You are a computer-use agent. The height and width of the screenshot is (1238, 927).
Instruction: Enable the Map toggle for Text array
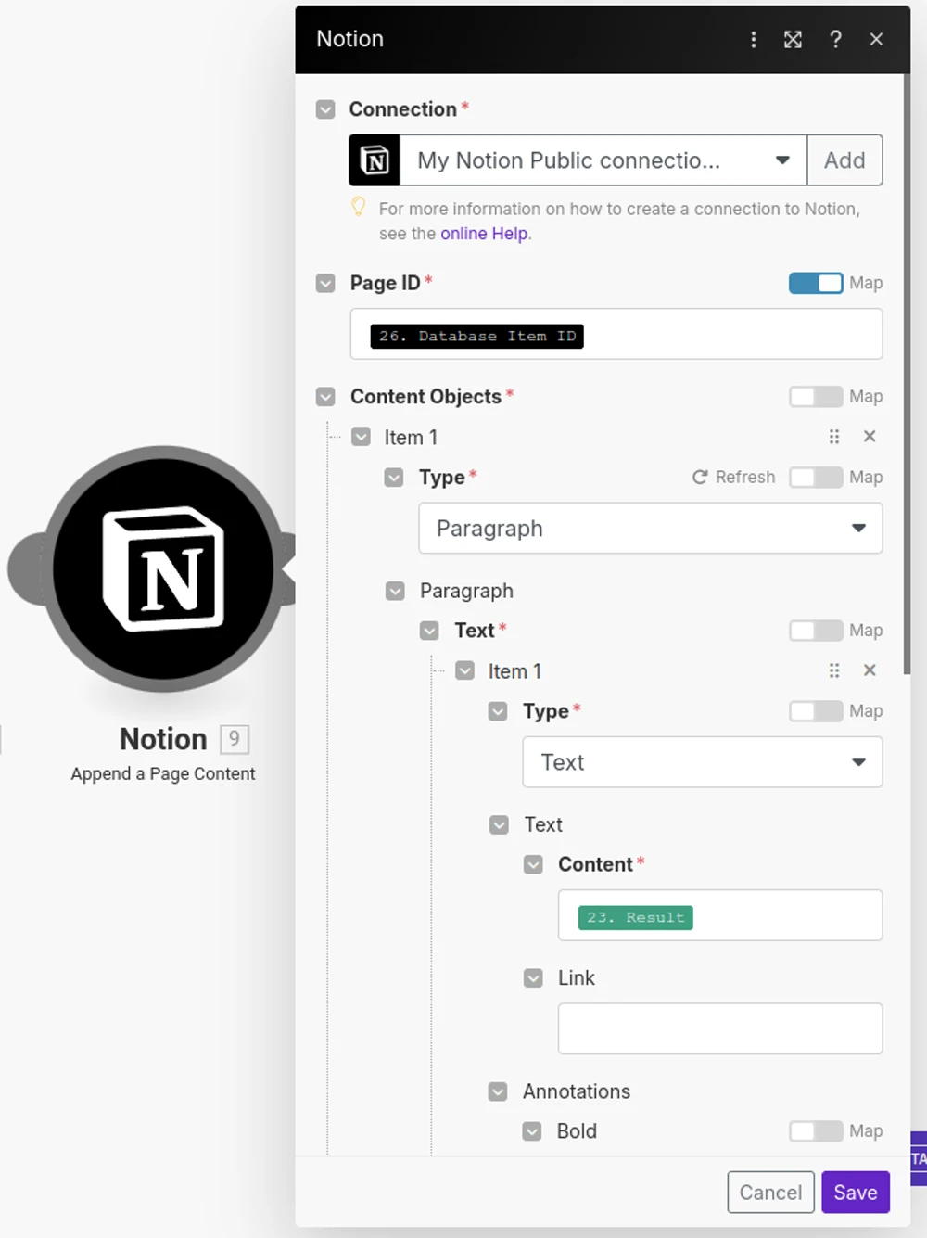click(816, 631)
